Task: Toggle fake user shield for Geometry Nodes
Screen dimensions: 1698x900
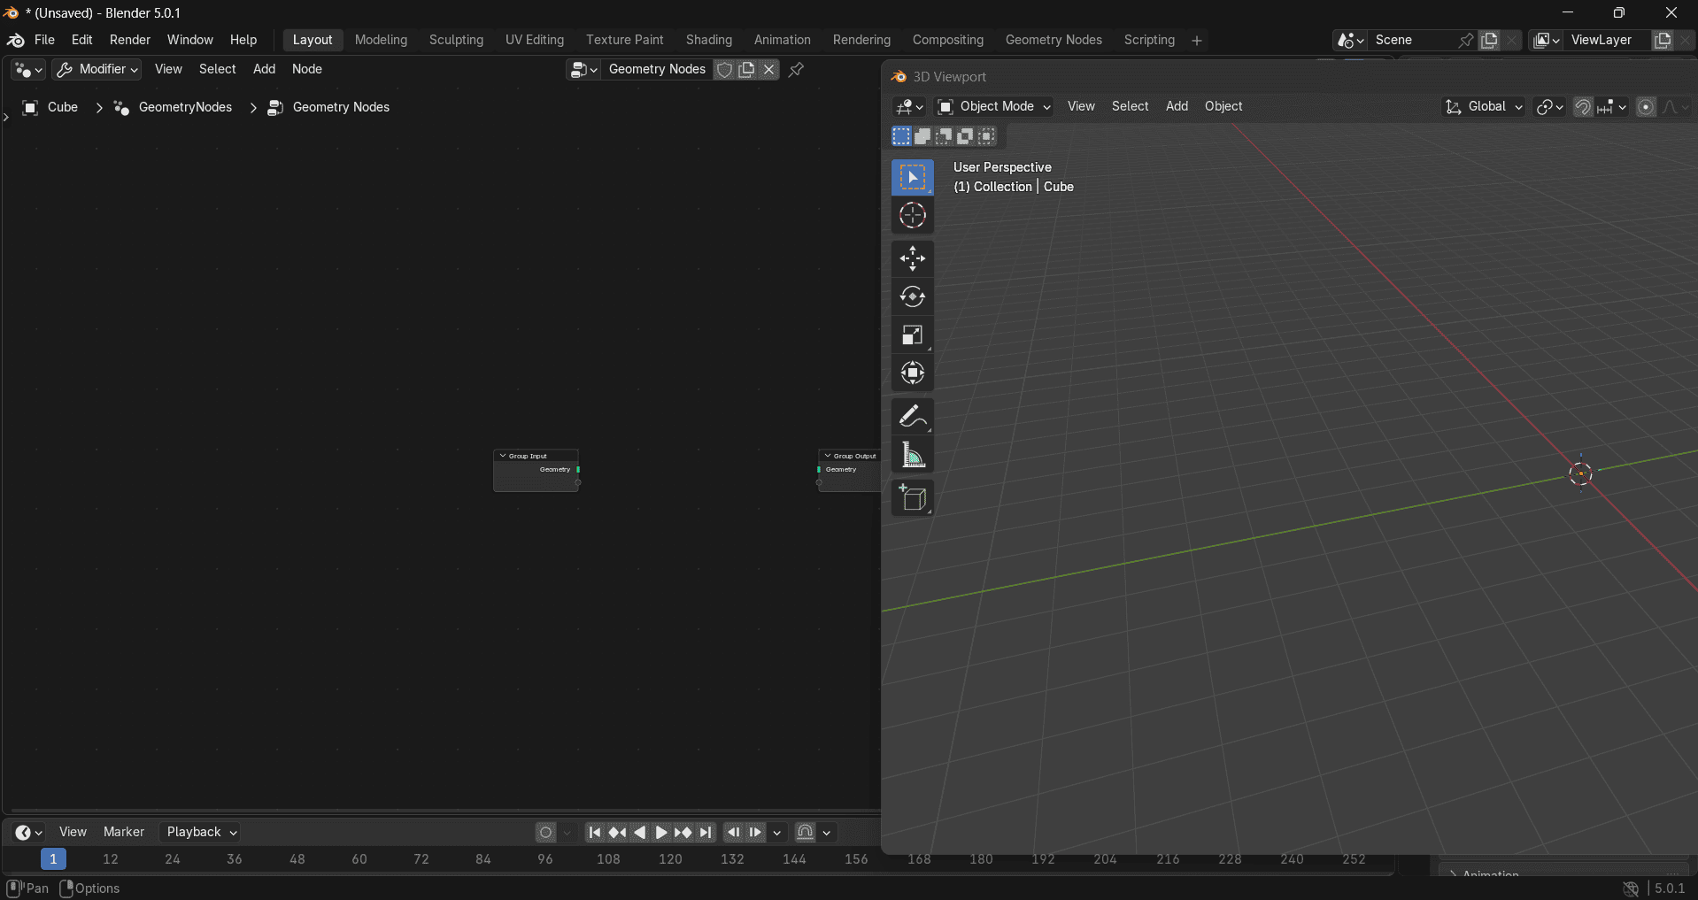Action: point(724,70)
